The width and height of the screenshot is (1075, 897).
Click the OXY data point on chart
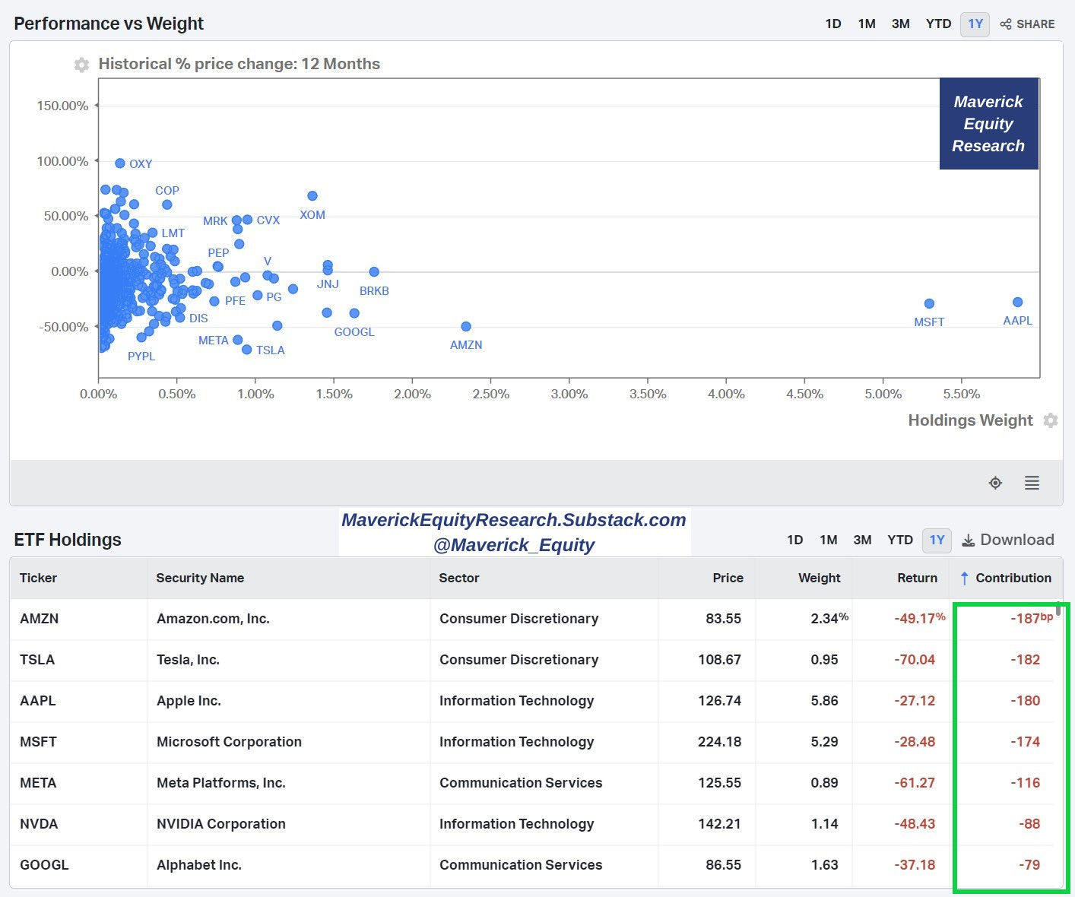pos(119,163)
